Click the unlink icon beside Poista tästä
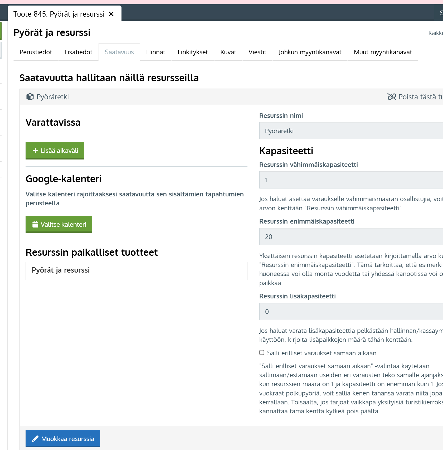Viewport: 443px width, 450px height. (392, 97)
